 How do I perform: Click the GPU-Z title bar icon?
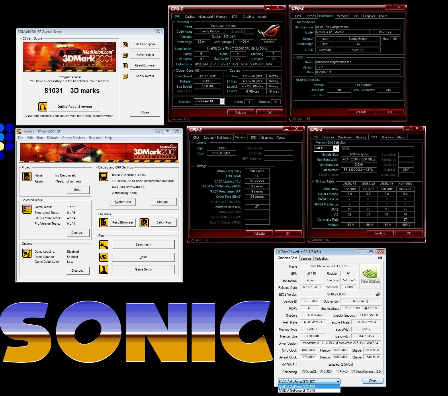(x=278, y=252)
